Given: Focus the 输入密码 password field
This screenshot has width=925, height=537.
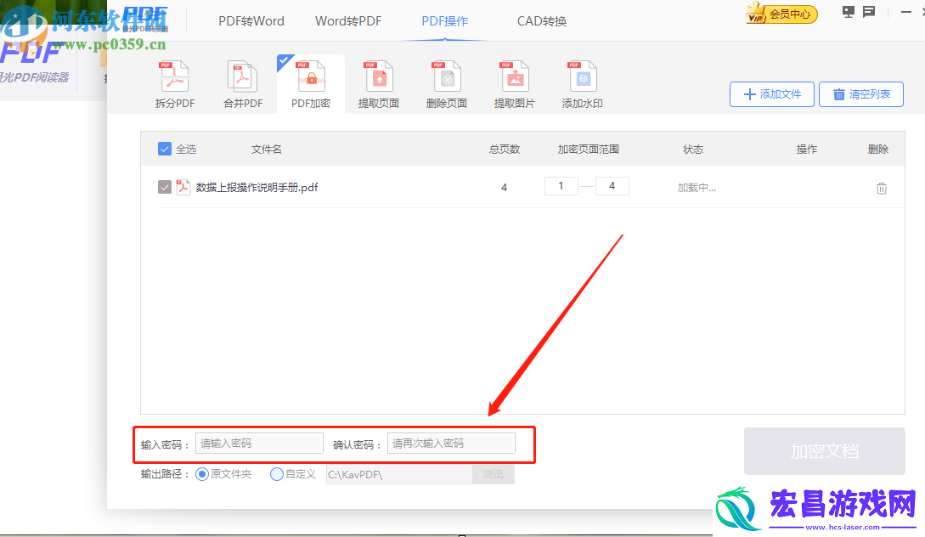Looking at the screenshot, I should point(260,444).
